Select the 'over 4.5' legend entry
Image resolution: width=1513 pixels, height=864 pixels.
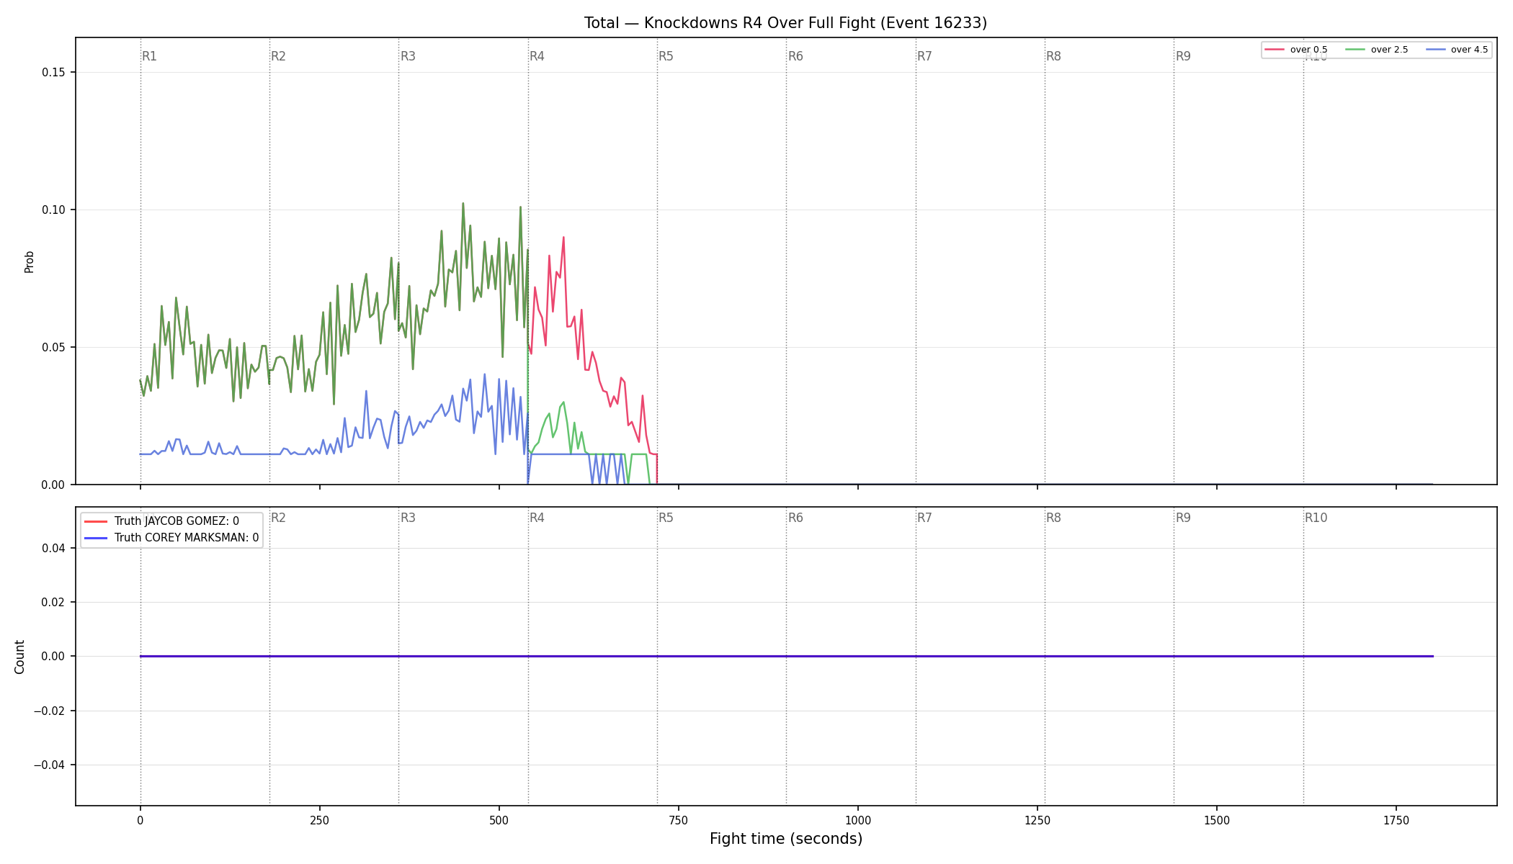pyautogui.click(x=1456, y=50)
